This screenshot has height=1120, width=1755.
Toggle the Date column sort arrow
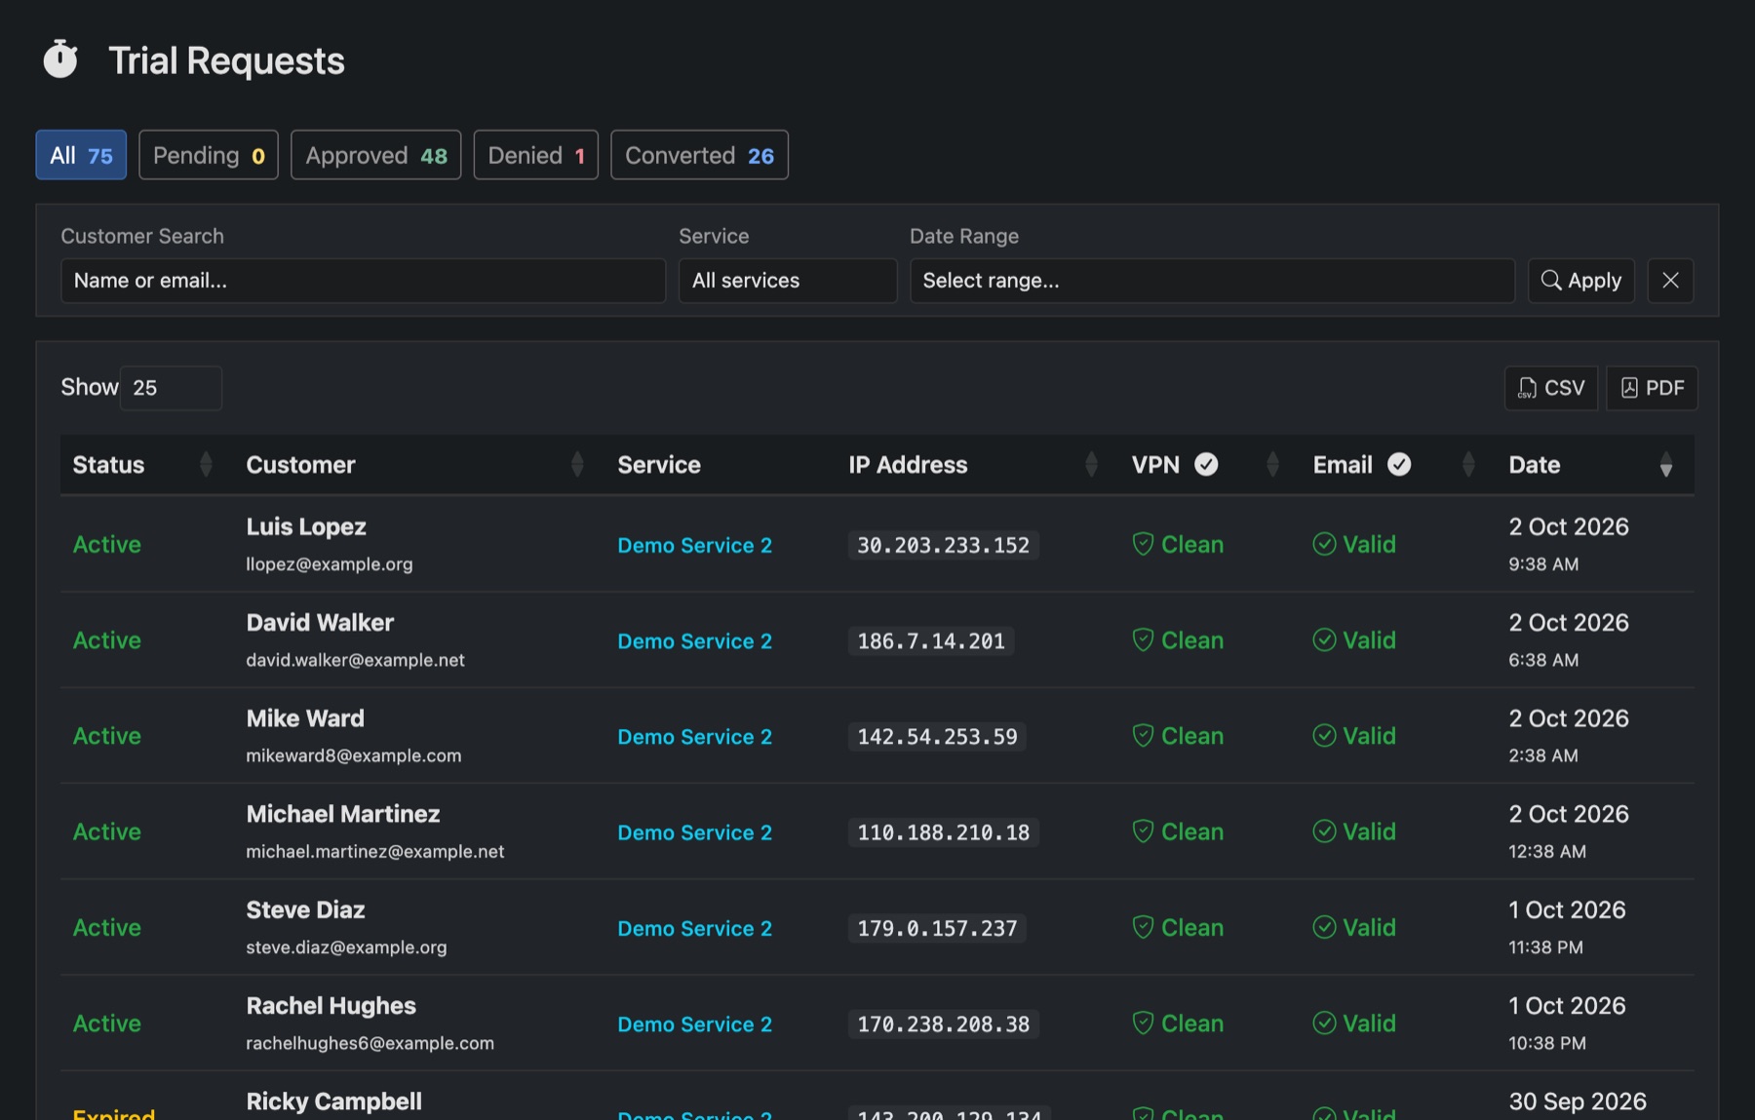point(1666,464)
